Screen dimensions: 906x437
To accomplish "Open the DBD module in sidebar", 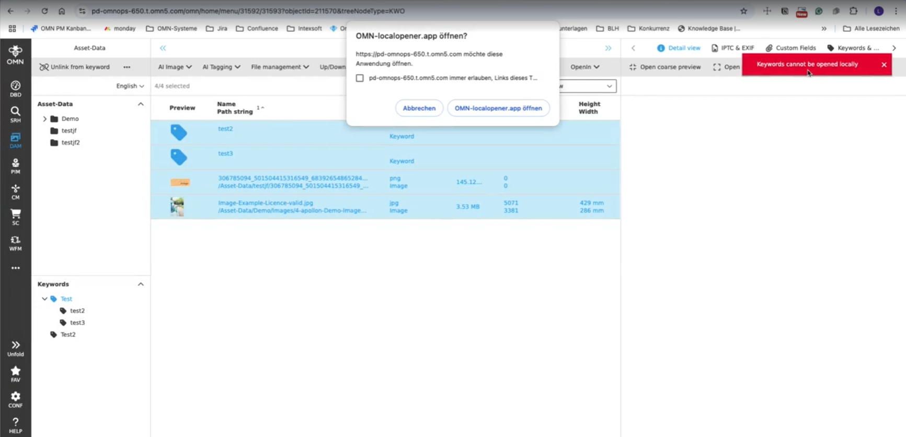I will coord(16,88).
